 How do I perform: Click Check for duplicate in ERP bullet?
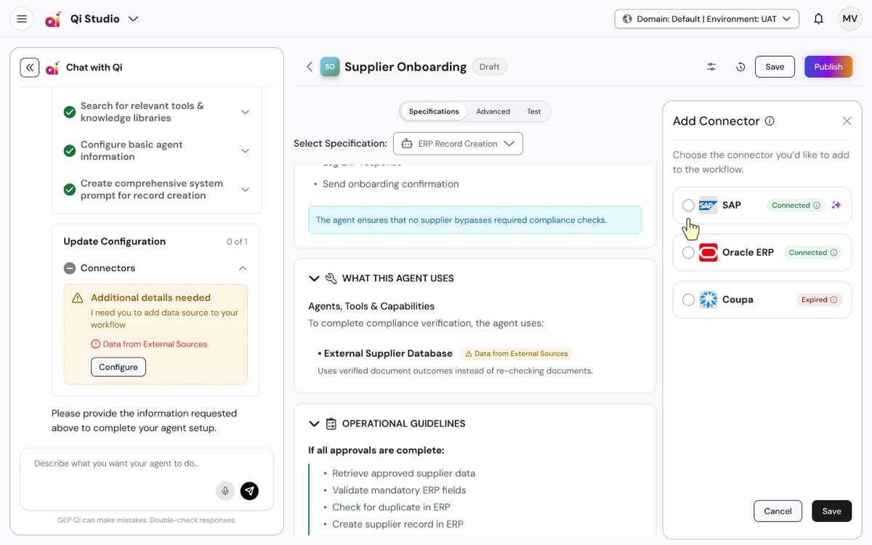[x=391, y=507]
